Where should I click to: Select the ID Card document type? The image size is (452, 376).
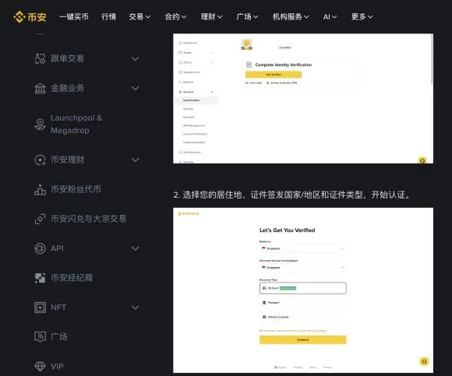click(302, 288)
